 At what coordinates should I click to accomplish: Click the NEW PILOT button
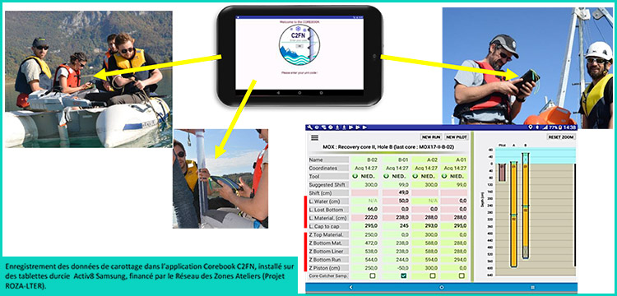coord(456,137)
